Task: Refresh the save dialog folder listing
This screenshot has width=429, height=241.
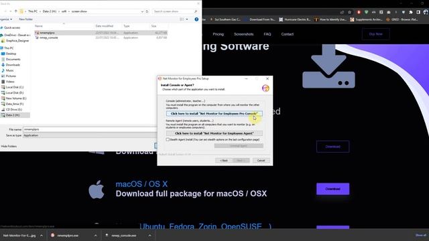Action: coord(147,11)
